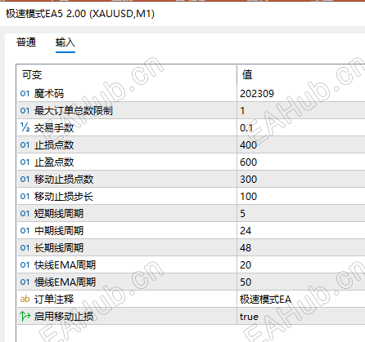Click the integer icon beside 魔术码
The image size is (365, 342).
(x=25, y=94)
